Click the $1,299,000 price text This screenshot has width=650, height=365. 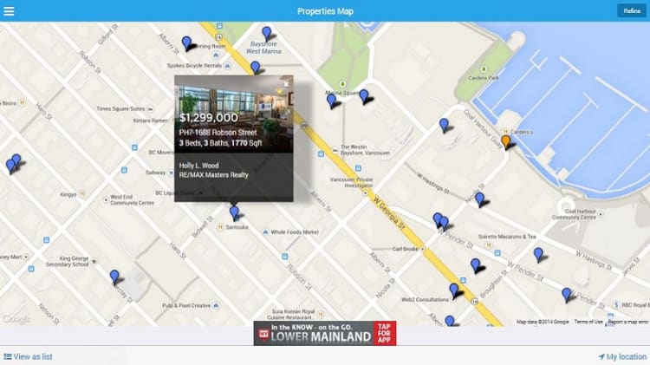[209, 117]
